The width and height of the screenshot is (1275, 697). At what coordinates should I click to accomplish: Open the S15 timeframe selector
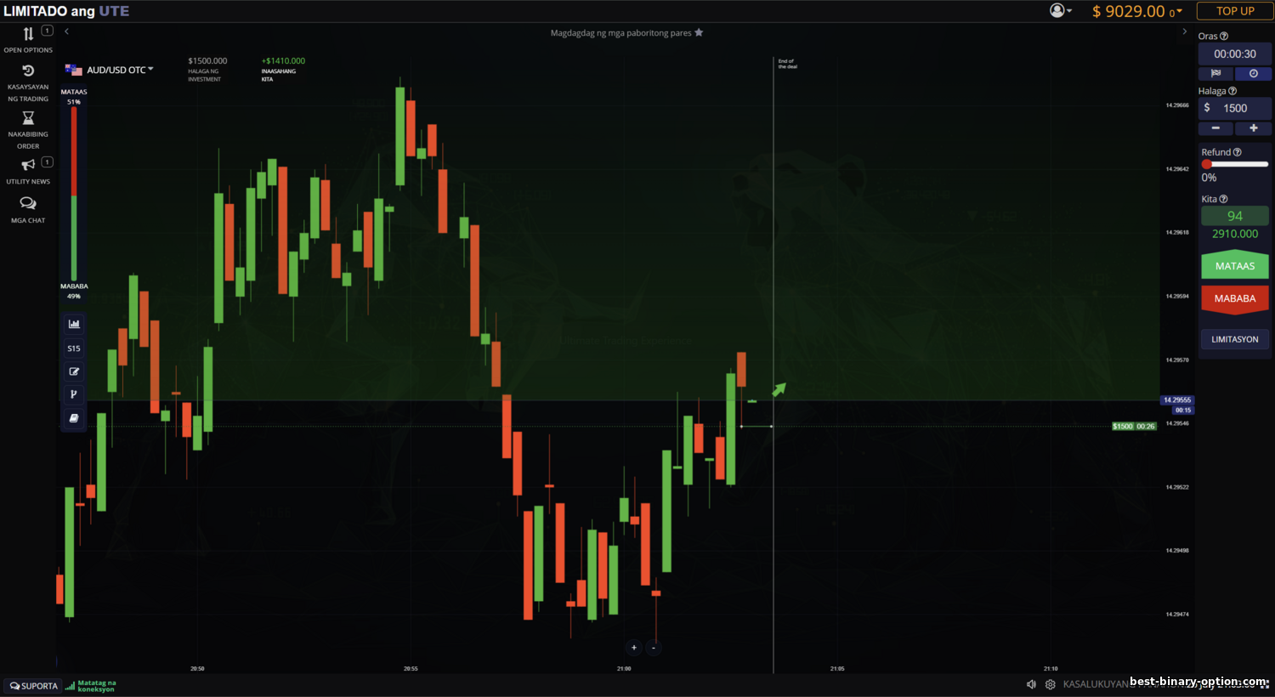click(x=74, y=348)
